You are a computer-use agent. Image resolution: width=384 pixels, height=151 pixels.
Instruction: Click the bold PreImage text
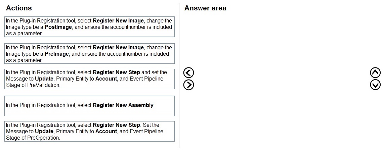pyautogui.click(x=57, y=54)
